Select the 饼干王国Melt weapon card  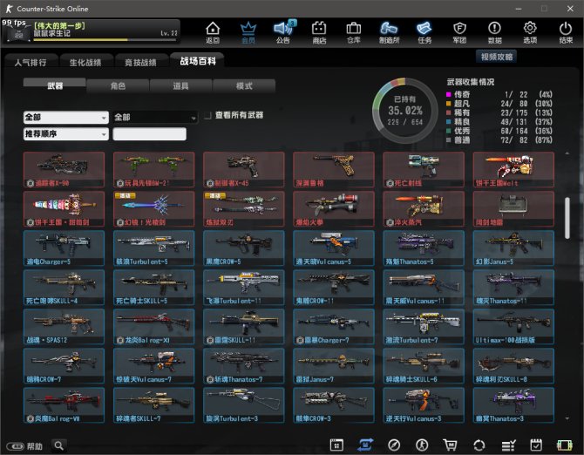click(513, 169)
